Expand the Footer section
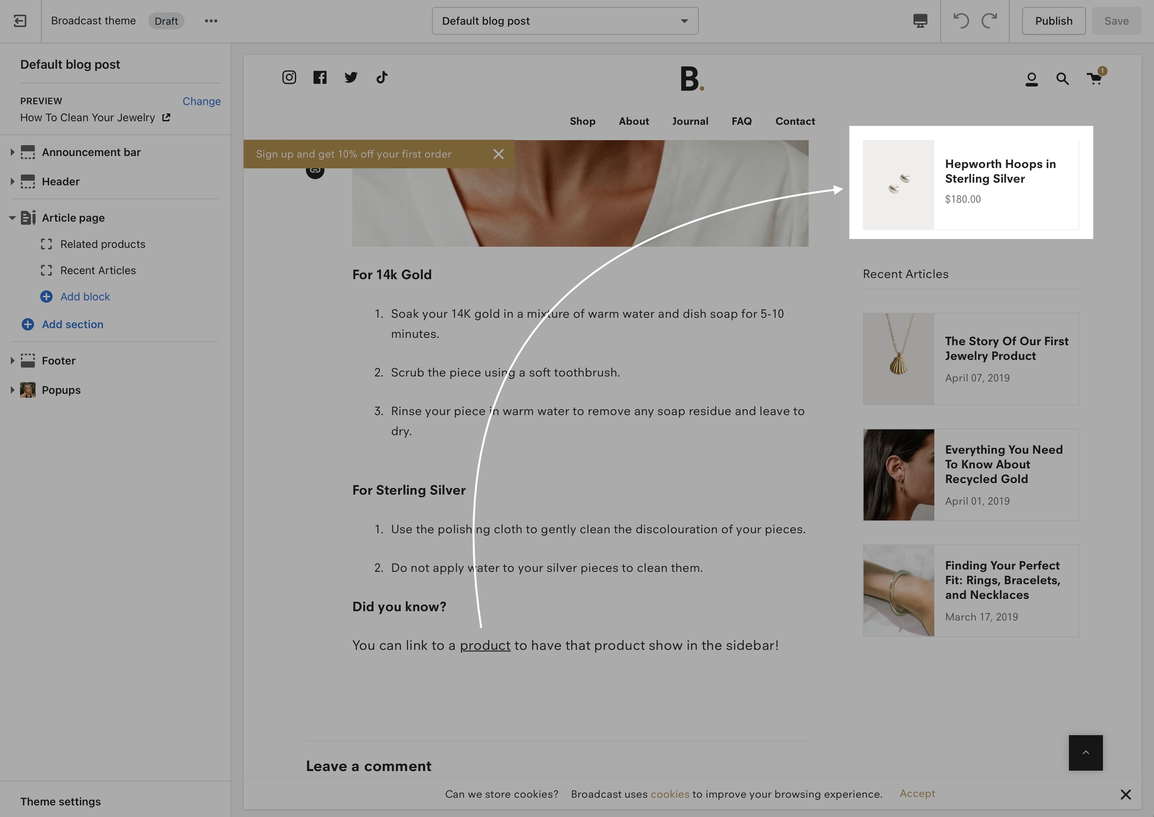The height and width of the screenshot is (817, 1154). [x=12, y=361]
